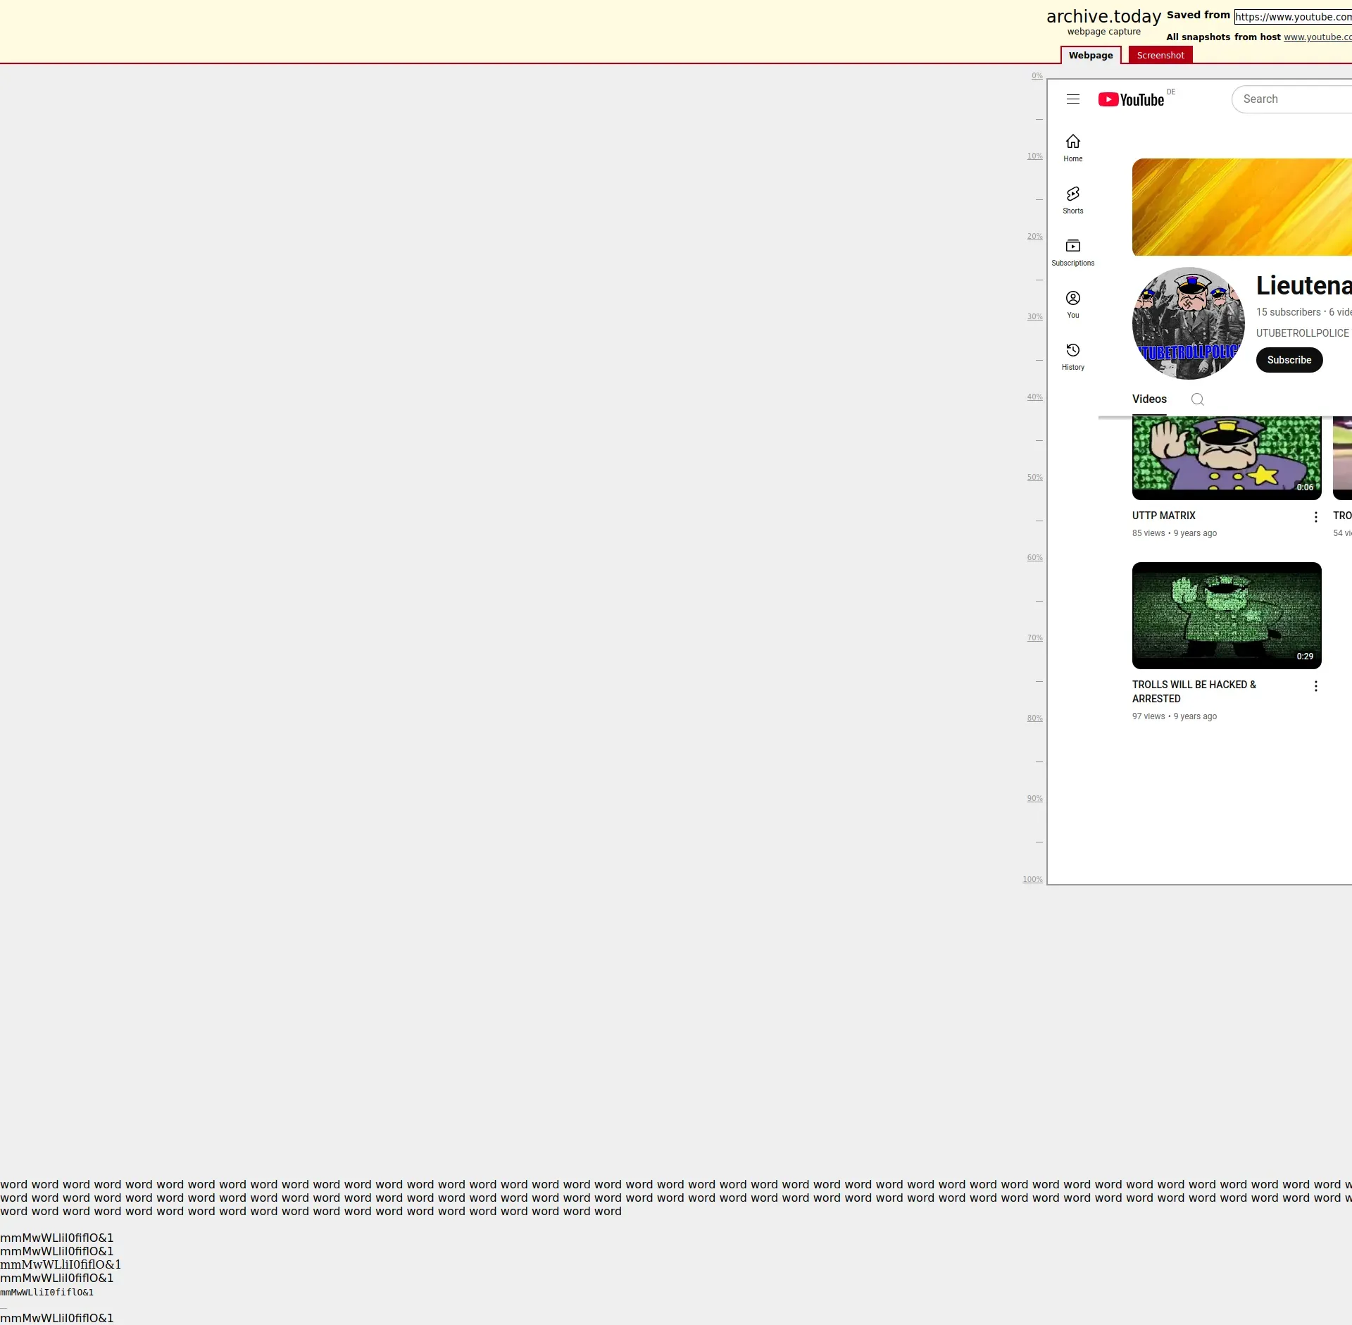Select the Videos channel tab
This screenshot has width=1352, height=1325.
click(x=1148, y=399)
